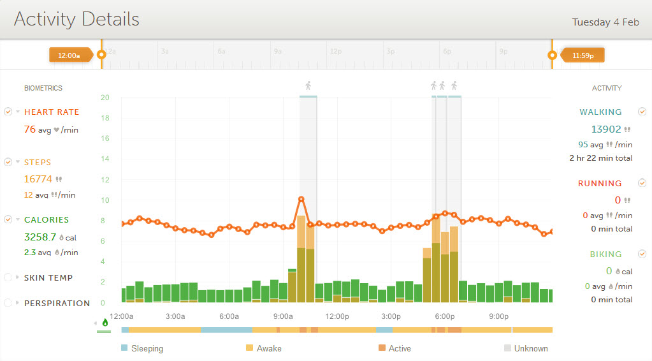Enable the Skin Temp checkbox

coord(8,277)
